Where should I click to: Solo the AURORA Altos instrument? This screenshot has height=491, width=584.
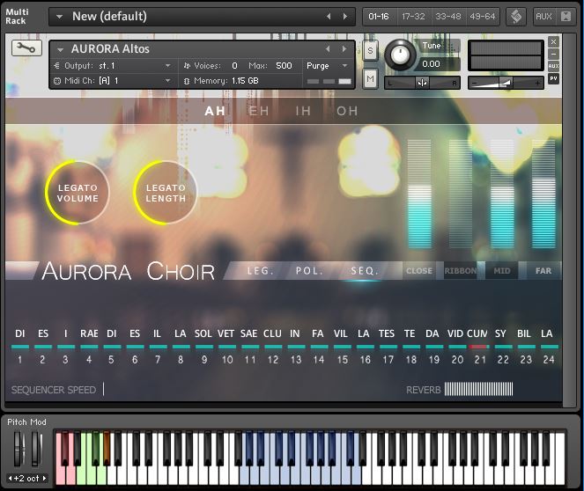click(370, 51)
